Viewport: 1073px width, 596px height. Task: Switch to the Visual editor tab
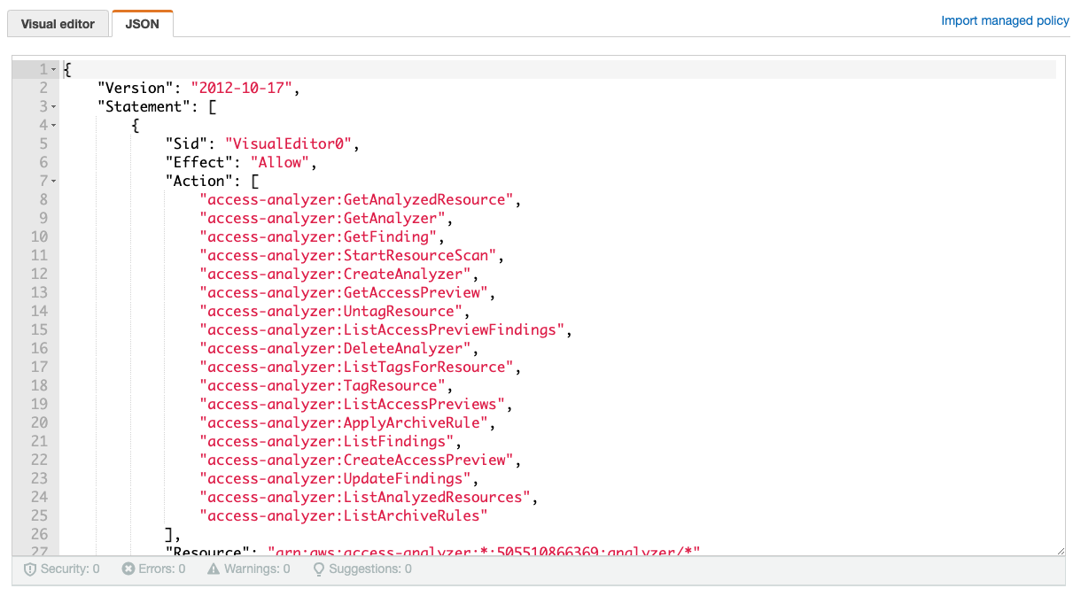[58, 24]
